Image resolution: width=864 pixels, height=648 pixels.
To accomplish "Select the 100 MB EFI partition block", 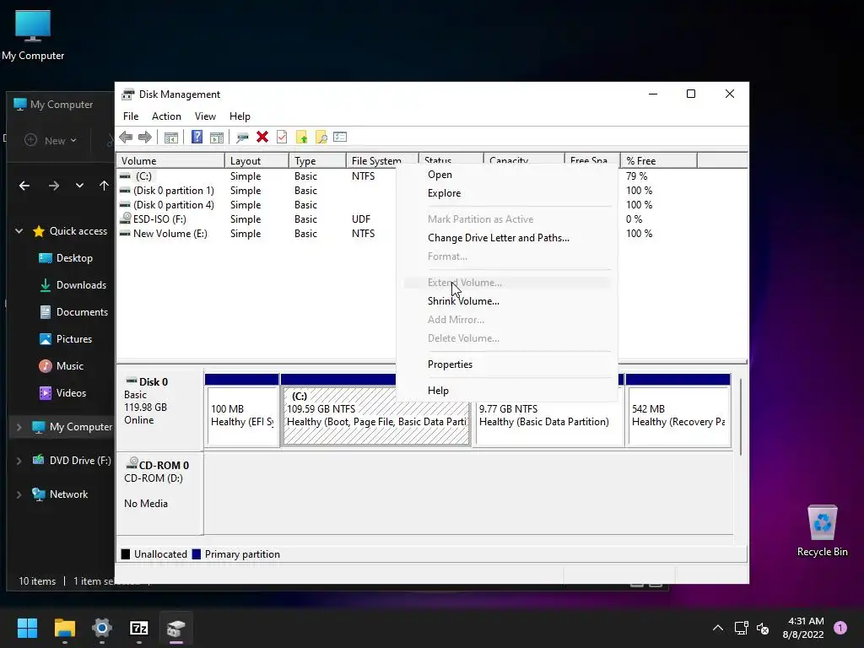I will tap(242, 416).
